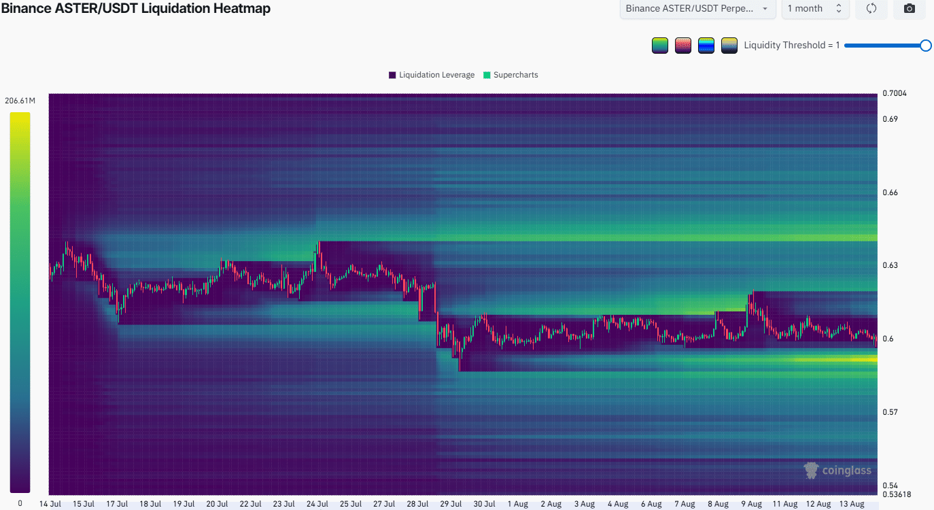The width and height of the screenshot is (934, 510).
Task: Take a chart screenshot with camera icon
Action: point(910,9)
